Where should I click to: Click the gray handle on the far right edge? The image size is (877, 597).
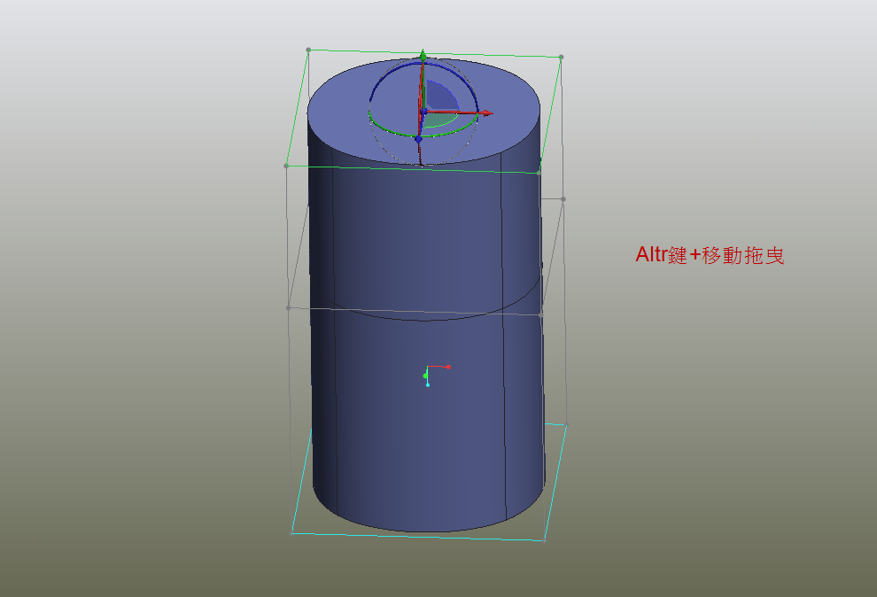[563, 198]
